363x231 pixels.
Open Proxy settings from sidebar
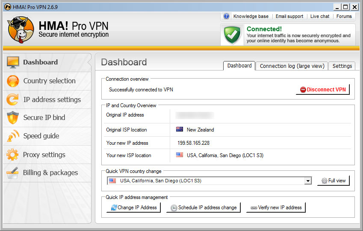(x=47, y=155)
